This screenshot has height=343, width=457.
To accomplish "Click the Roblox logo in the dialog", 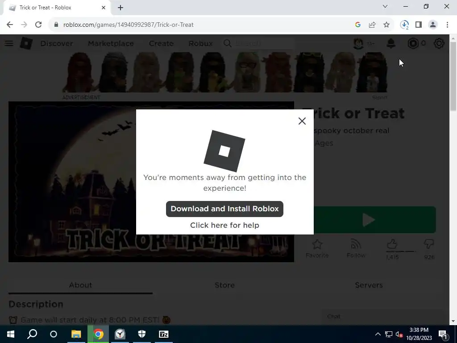I will click(x=224, y=151).
